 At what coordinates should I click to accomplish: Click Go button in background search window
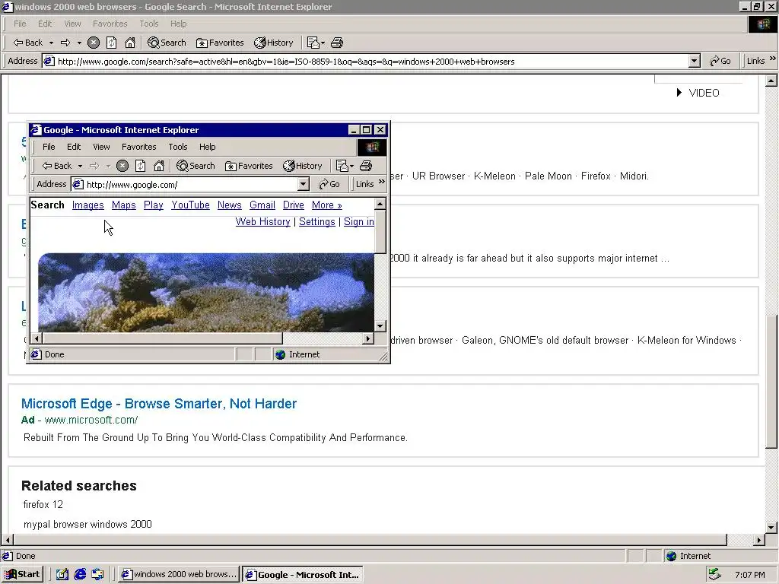[720, 61]
